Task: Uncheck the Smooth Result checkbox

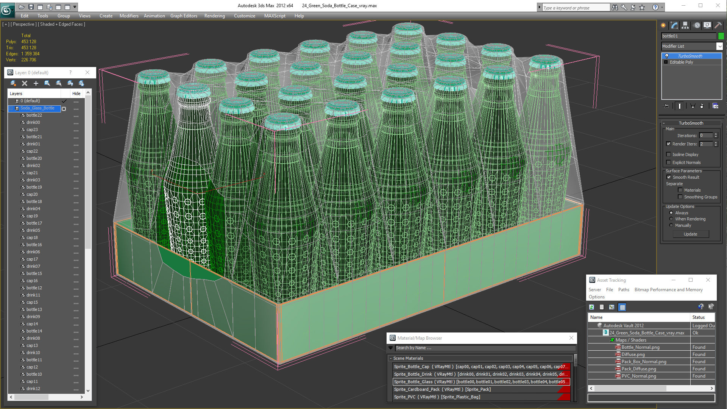Action: pyautogui.click(x=669, y=177)
